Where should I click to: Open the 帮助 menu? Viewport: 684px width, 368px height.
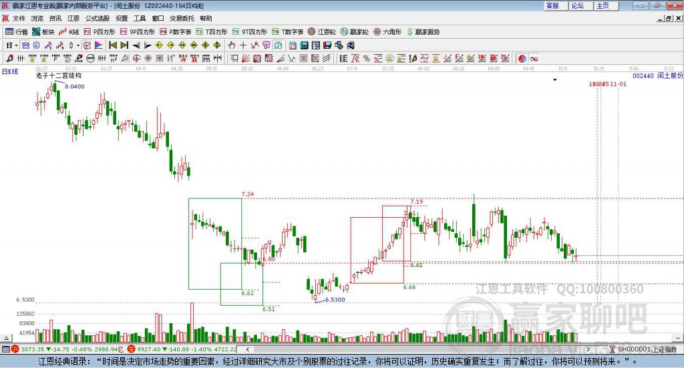pyautogui.click(x=206, y=18)
